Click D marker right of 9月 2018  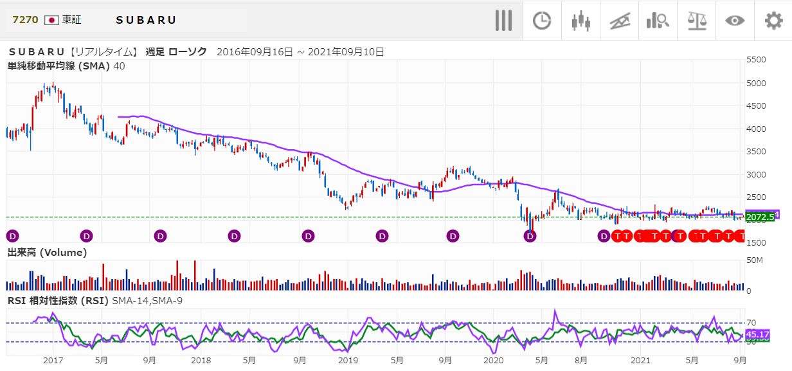(x=309, y=236)
